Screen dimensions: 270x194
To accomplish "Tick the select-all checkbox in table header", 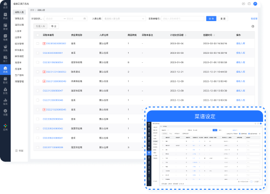I will coord(38,35).
